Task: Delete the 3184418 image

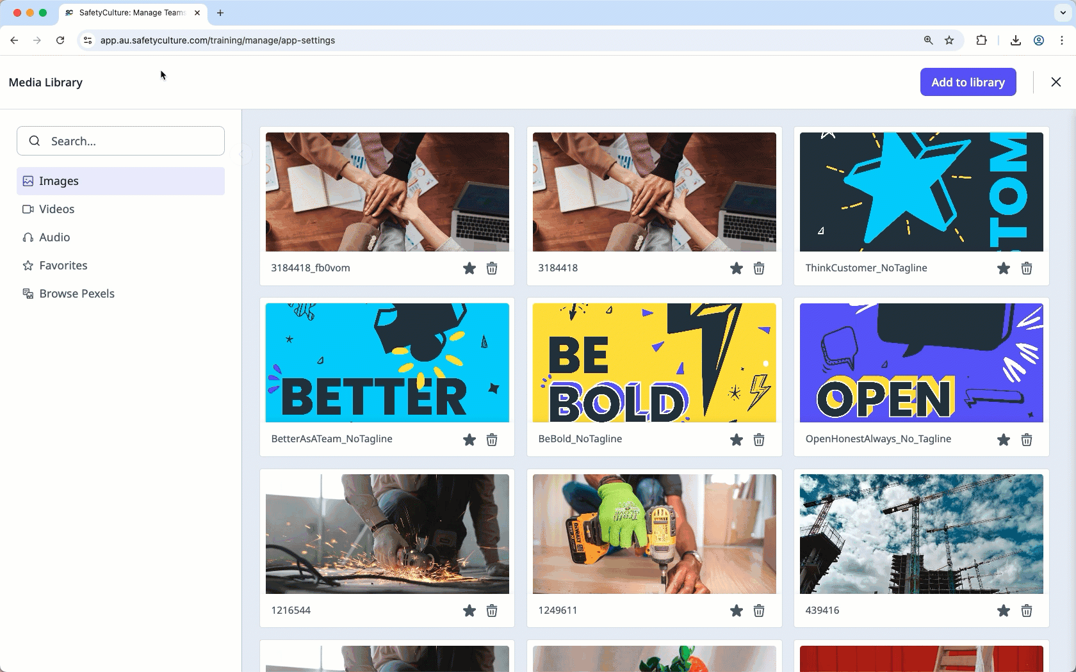Action: pyautogui.click(x=759, y=268)
